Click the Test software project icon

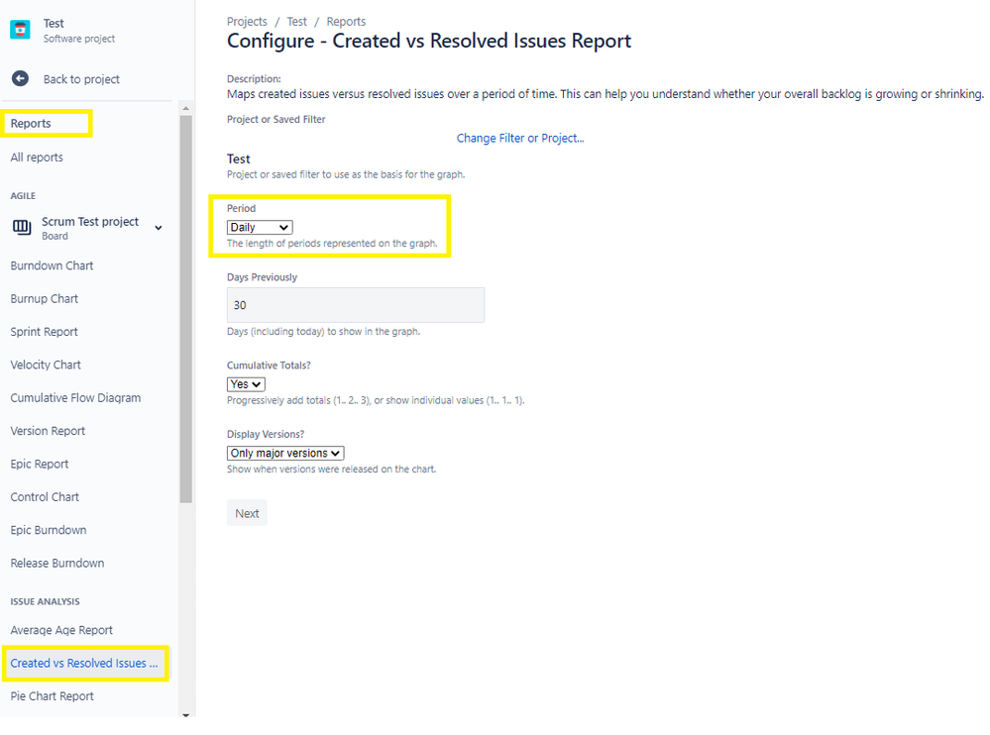pyautogui.click(x=19, y=29)
